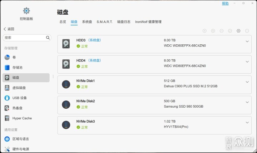The height and width of the screenshot is (153, 257).
Task: Click the back arrow next to 返回
Action: (5, 29)
